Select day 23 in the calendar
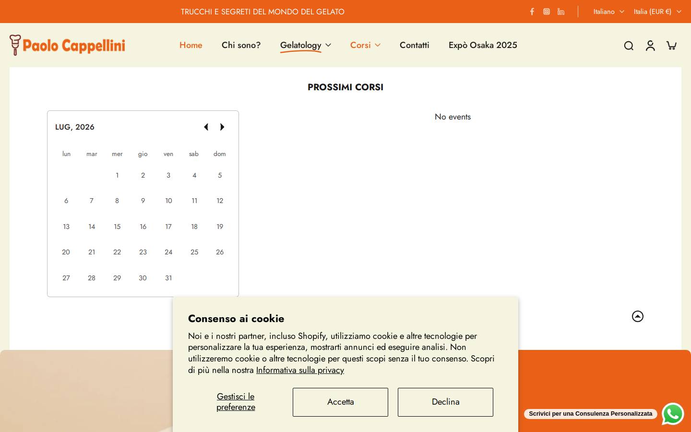The height and width of the screenshot is (432, 691). click(143, 252)
